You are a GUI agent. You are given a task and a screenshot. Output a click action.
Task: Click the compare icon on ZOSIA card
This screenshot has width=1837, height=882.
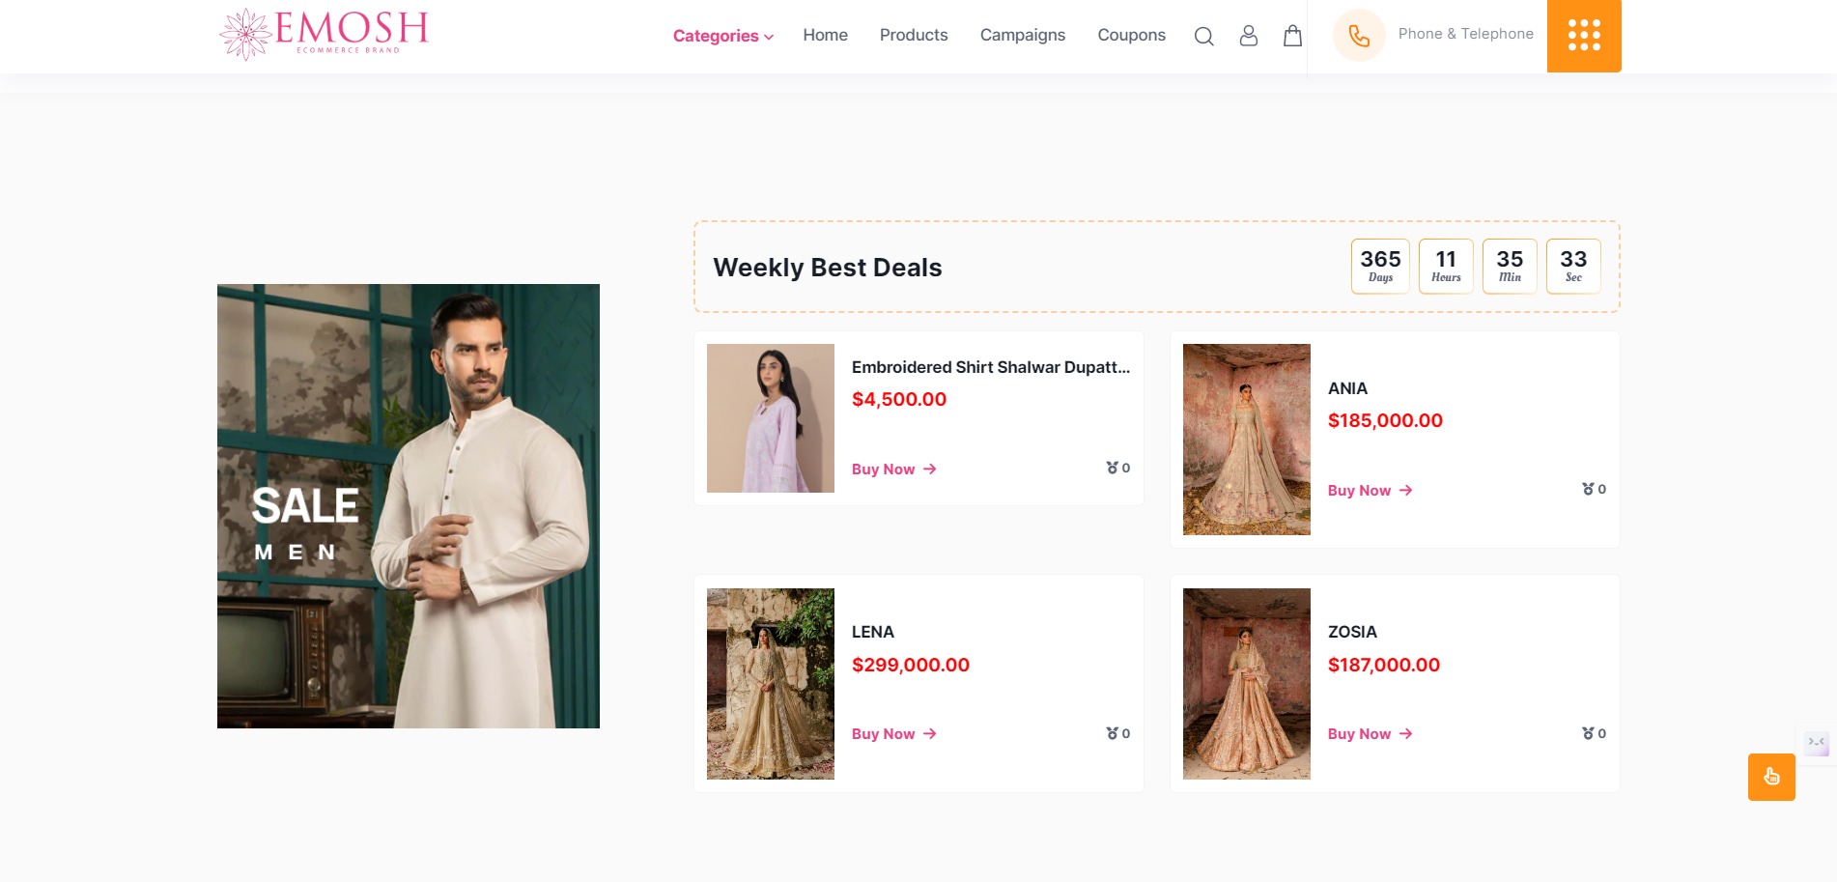click(x=1588, y=733)
